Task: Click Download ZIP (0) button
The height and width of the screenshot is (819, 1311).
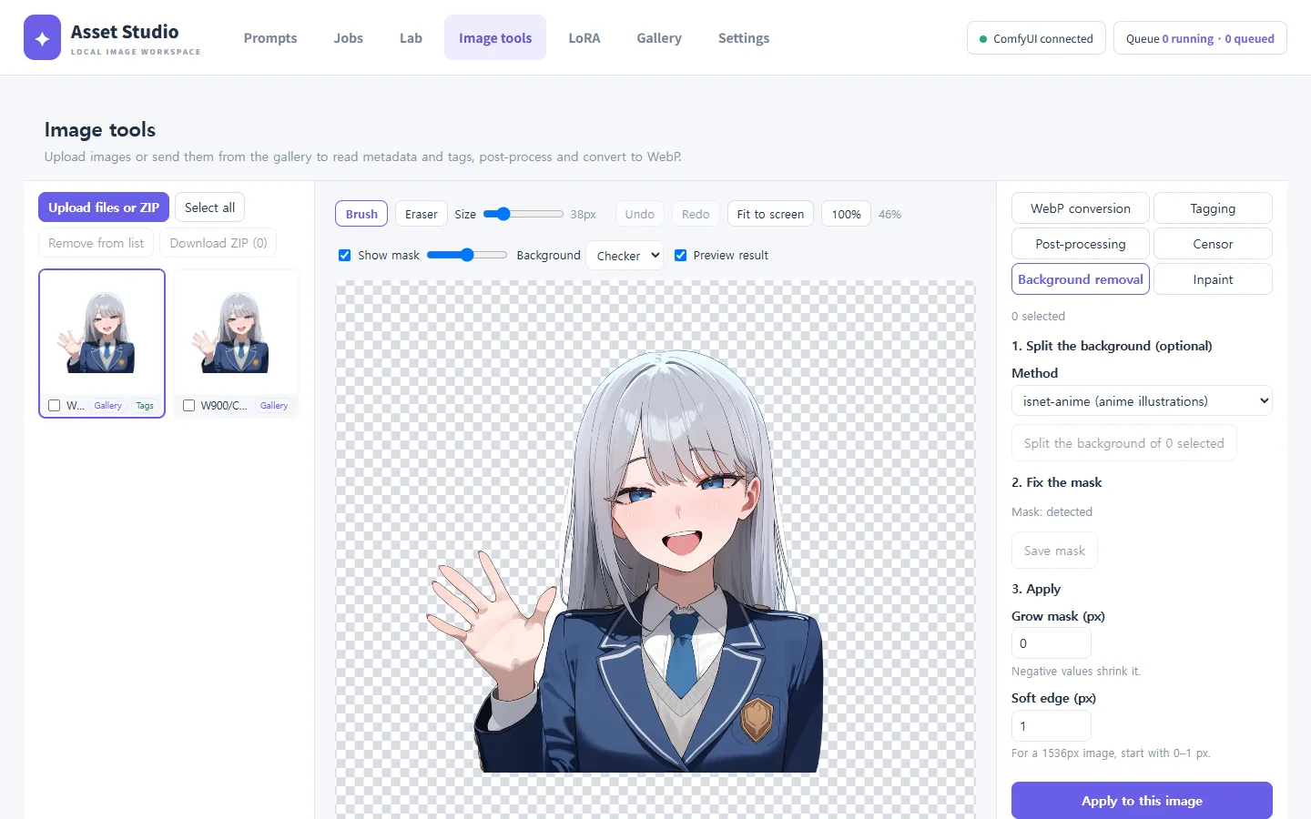Action: pyautogui.click(x=218, y=243)
